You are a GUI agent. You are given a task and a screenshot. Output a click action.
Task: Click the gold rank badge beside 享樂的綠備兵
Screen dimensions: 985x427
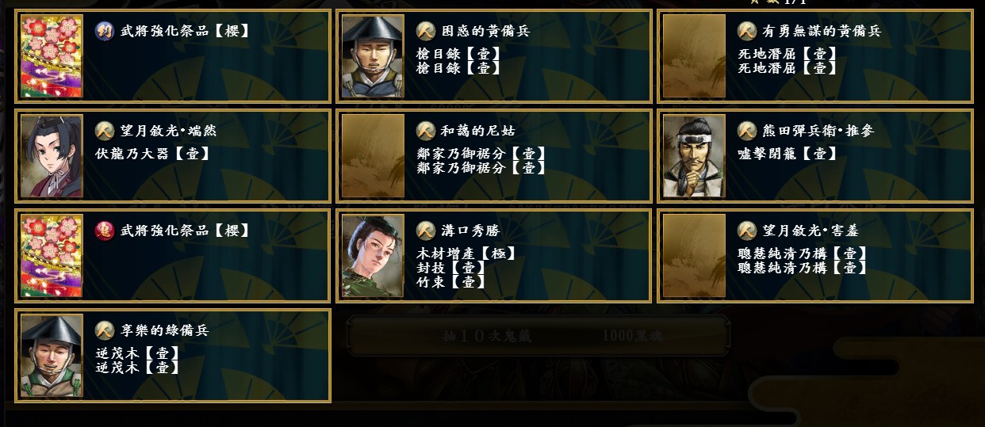[x=105, y=330]
